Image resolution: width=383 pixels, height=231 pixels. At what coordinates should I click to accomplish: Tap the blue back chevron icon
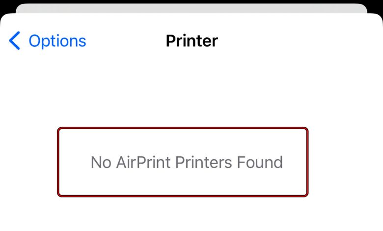[15, 41]
